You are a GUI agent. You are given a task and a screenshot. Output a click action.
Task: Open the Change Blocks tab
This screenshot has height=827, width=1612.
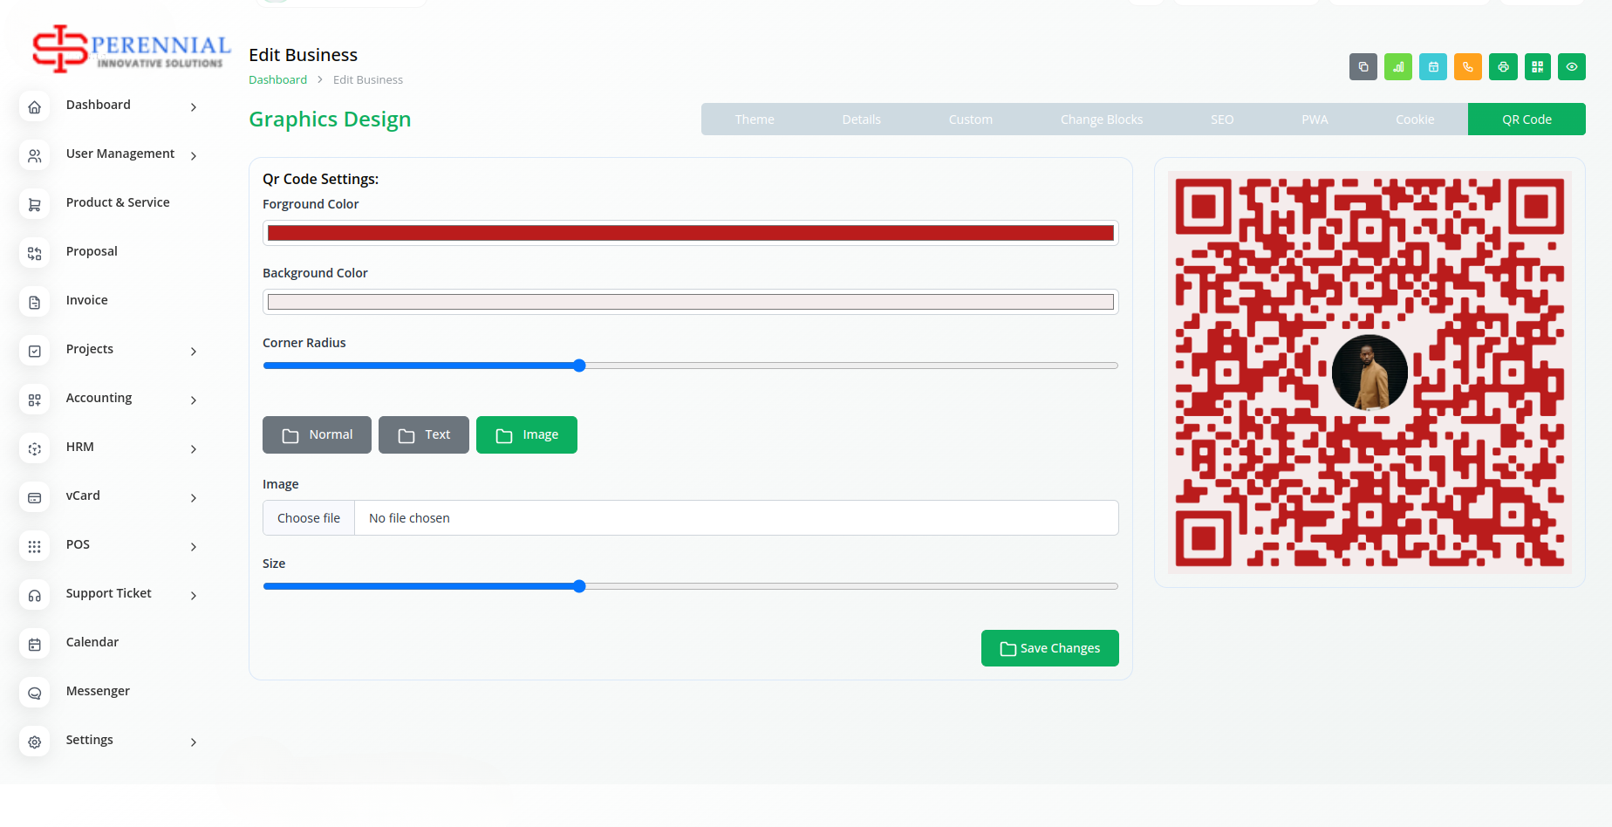pos(1101,120)
